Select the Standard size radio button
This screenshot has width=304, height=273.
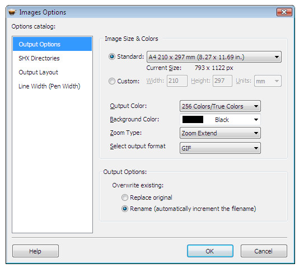click(112, 57)
